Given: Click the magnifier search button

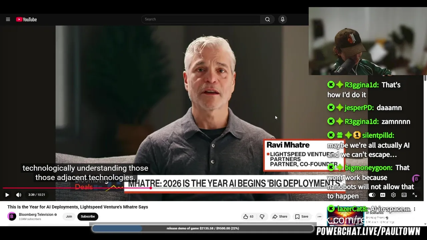Looking at the screenshot, I should (268, 19).
